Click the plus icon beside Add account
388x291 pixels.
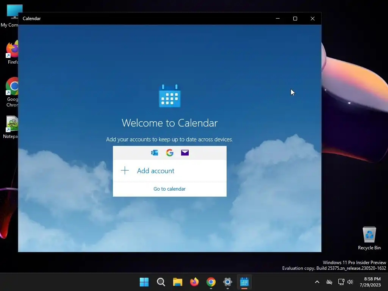point(125,171)
